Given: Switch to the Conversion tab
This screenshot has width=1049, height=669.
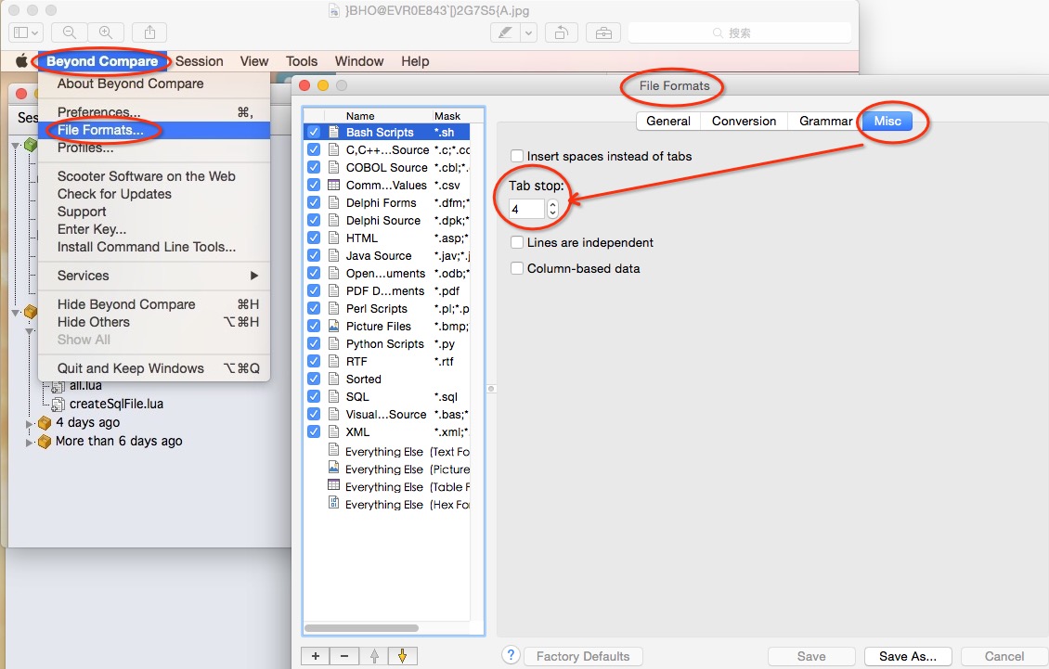Looking at the screenshot, I should coord(744,122).
